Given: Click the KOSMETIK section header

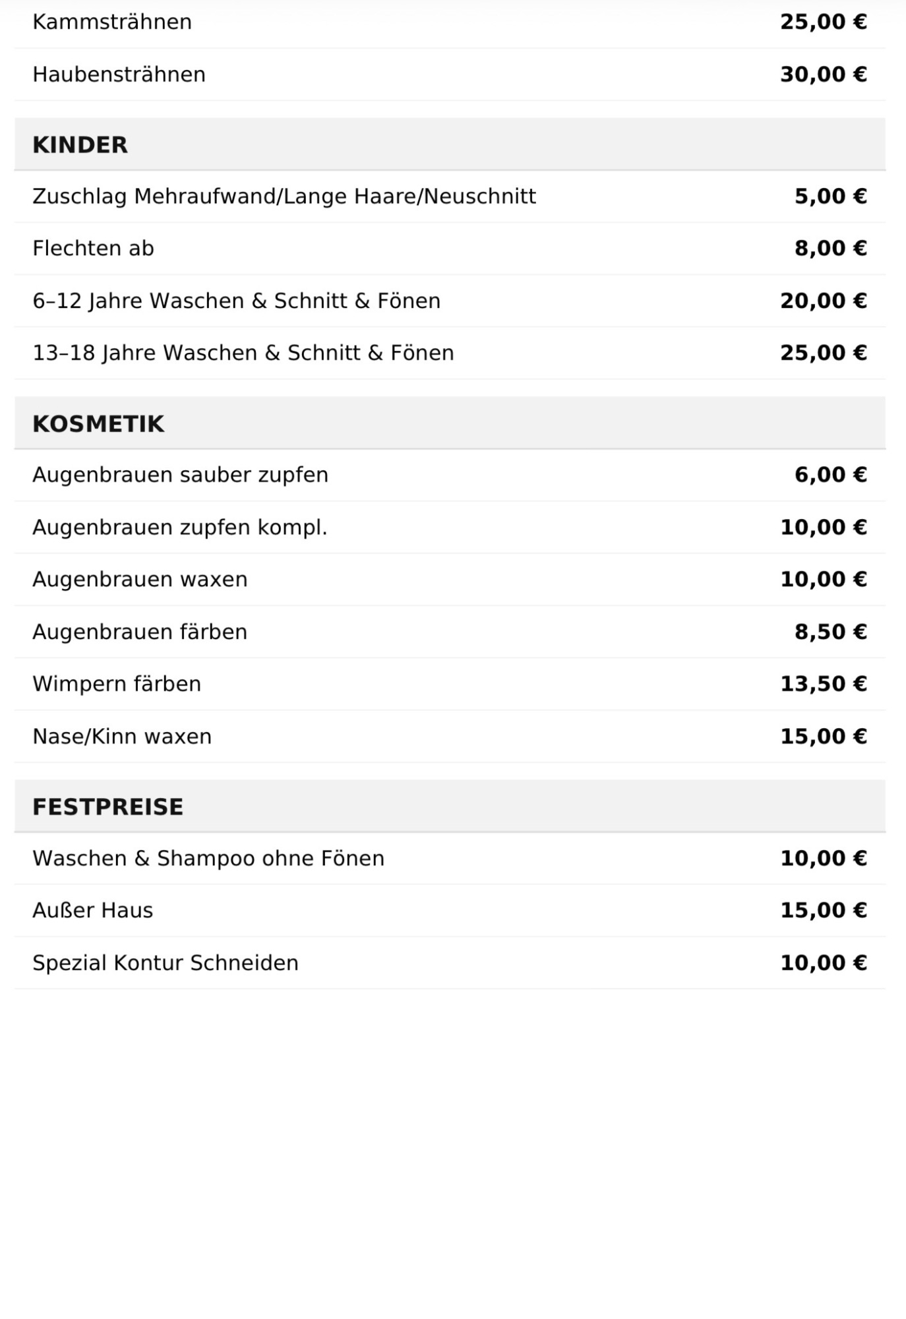Looking at the screenshot, I should [98, 423].
